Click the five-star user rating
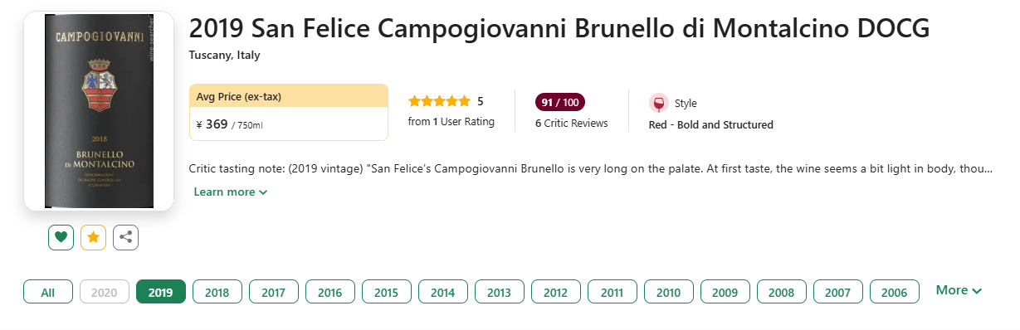 pyautogui.click(x=439, y=101)
